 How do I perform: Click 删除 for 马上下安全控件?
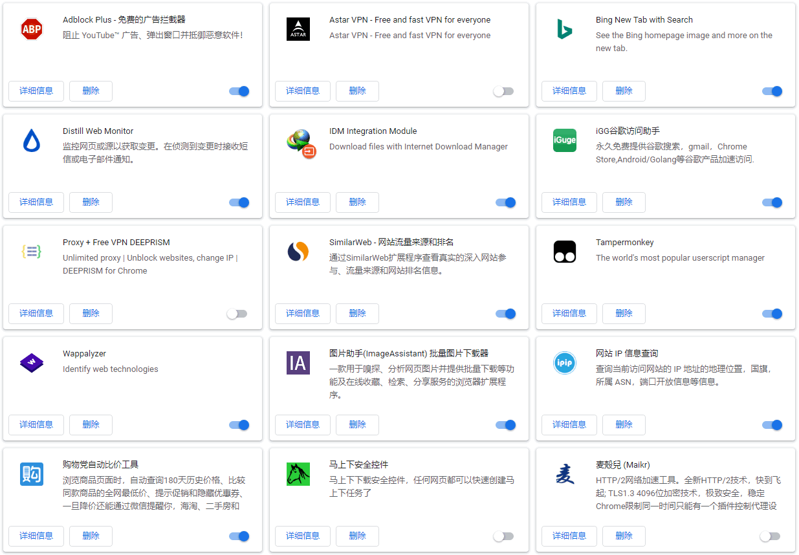pos(358,536)
